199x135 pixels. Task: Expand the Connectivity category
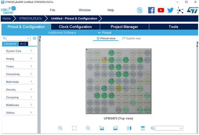(19, 74)
